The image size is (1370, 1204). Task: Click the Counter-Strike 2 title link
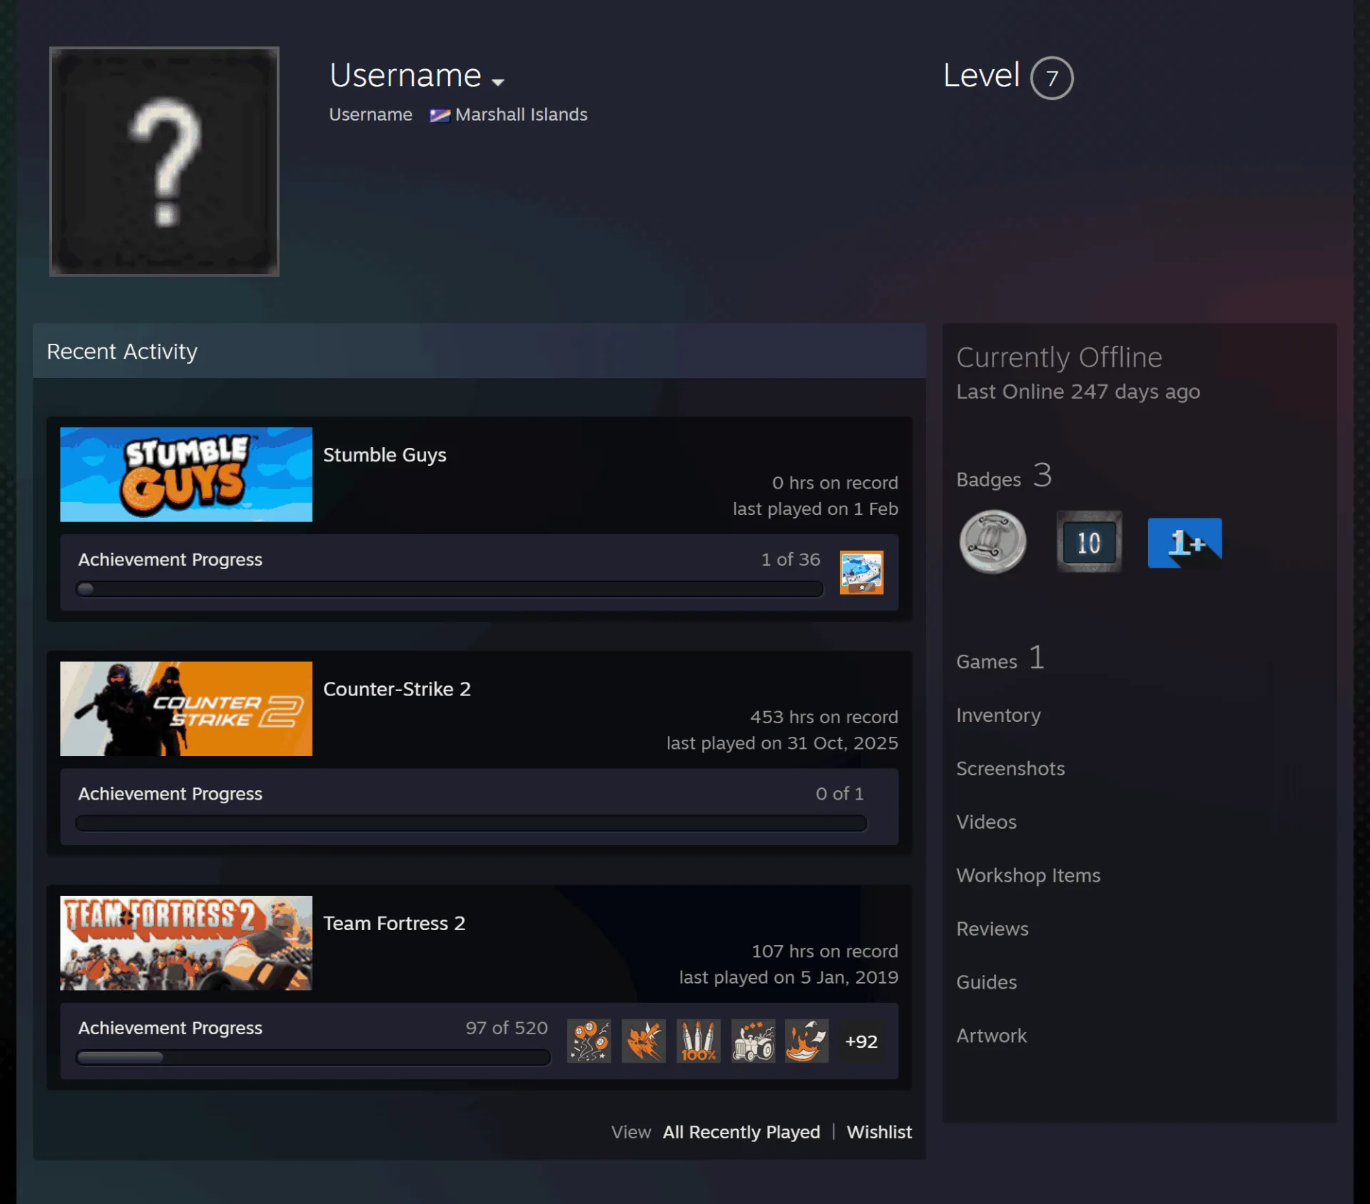[397, 689]
